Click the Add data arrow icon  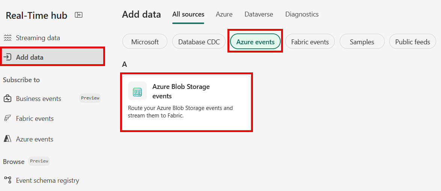8,57
